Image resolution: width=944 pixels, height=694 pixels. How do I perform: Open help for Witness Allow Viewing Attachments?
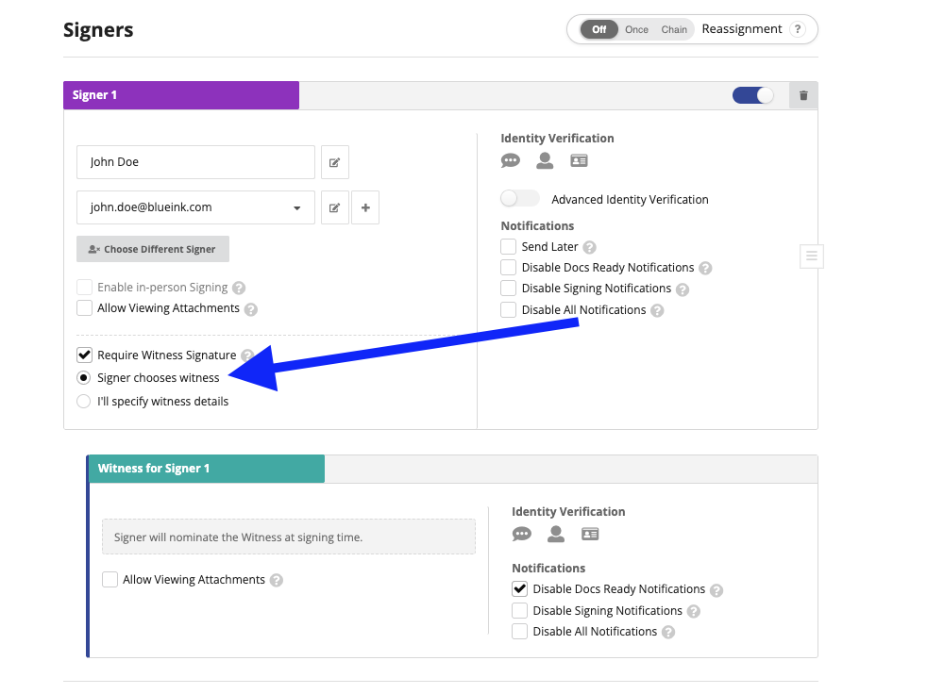click(x=277, y=580)
